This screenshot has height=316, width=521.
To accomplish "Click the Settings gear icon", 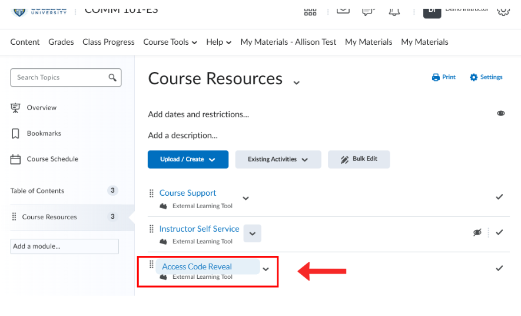I will pos(473,77).
